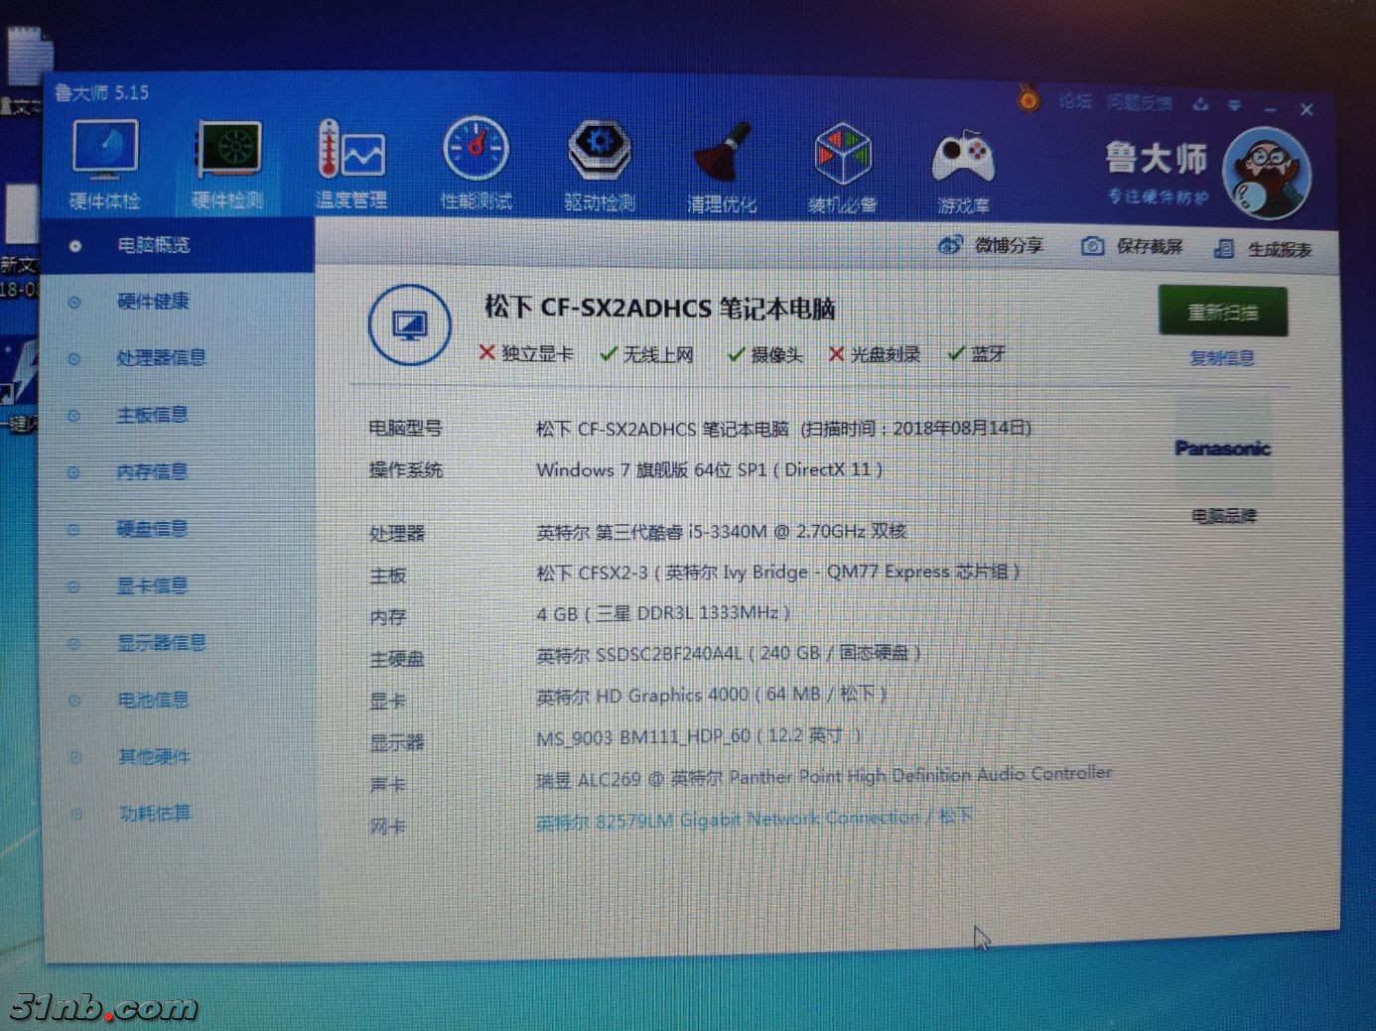Image resolution: width=1376 pixels, height=1031 pixels.
Task: Click the round computer monitor icon
Action: [409, 323]
